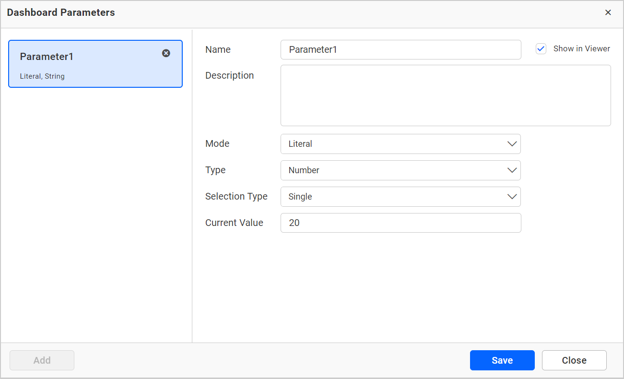Delete Parameter1 using its remove icon
This screenshot has height=379, width=624.
pos(166,53)
